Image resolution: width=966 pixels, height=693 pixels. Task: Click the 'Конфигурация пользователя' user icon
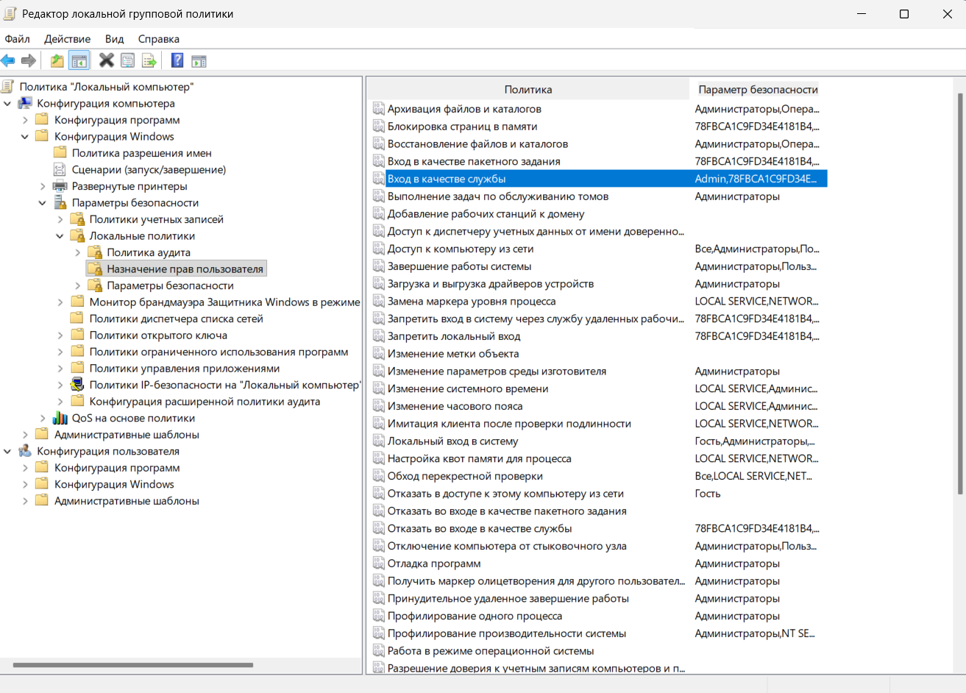tap(25, 451)
